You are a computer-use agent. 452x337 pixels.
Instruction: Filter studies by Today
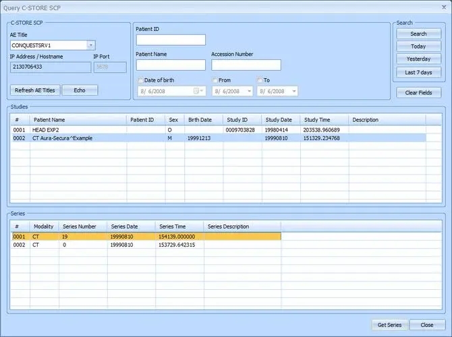tap(418, 47)
